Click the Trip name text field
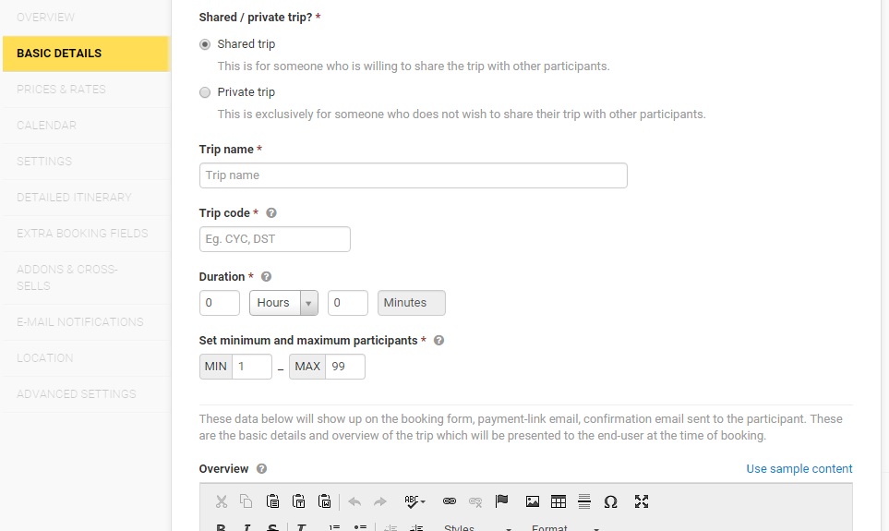Viewport: 889px width, 531px height. pos(413,175)
